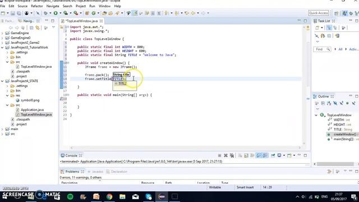Open the Window menu

click(x=104, y=6)
